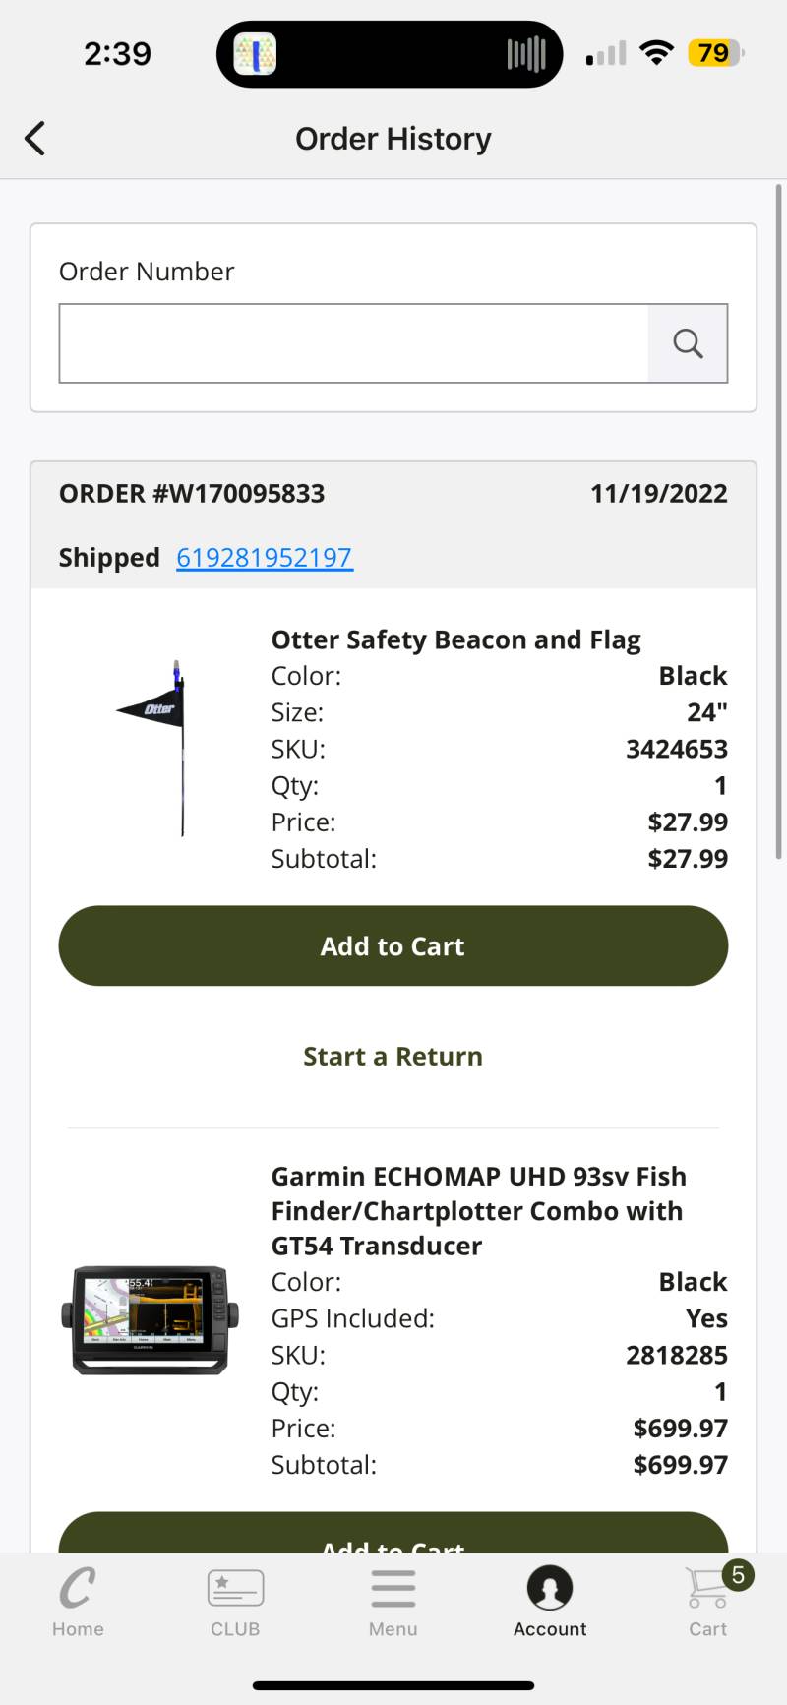
Task: Click the page scrollbar on right edge
Action: [779, 521]
